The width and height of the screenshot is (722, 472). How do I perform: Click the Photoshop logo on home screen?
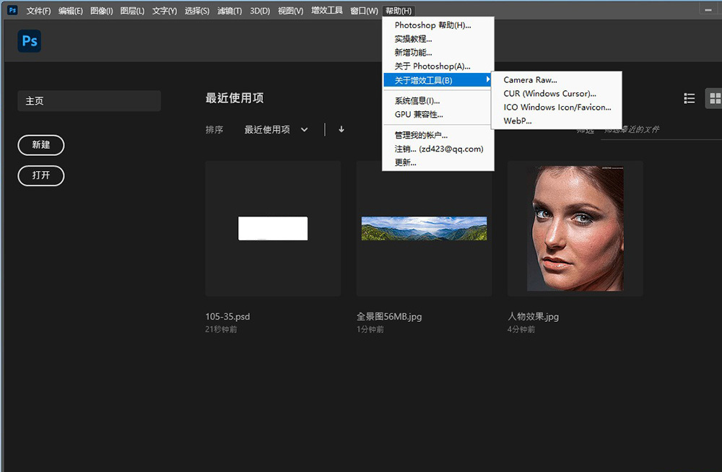click(30, 41)
